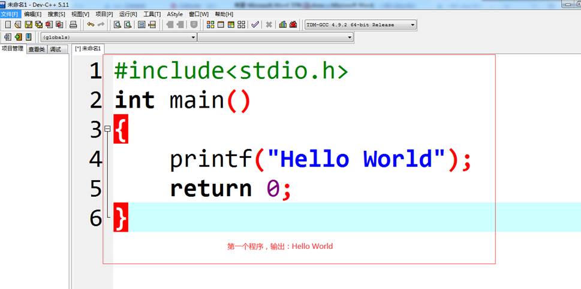Open the 窗口[W] menu
Viewport: 581px width, 289px height.
click(x=198, y=14)
